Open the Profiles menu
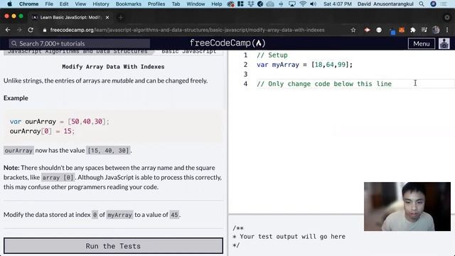The height and width of the screenshot is (256, 455). [x=156, y=4]
